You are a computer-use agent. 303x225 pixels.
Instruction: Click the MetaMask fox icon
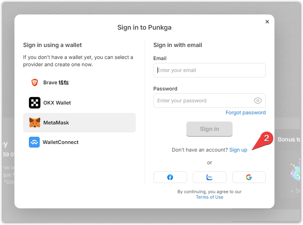point(35,123)
